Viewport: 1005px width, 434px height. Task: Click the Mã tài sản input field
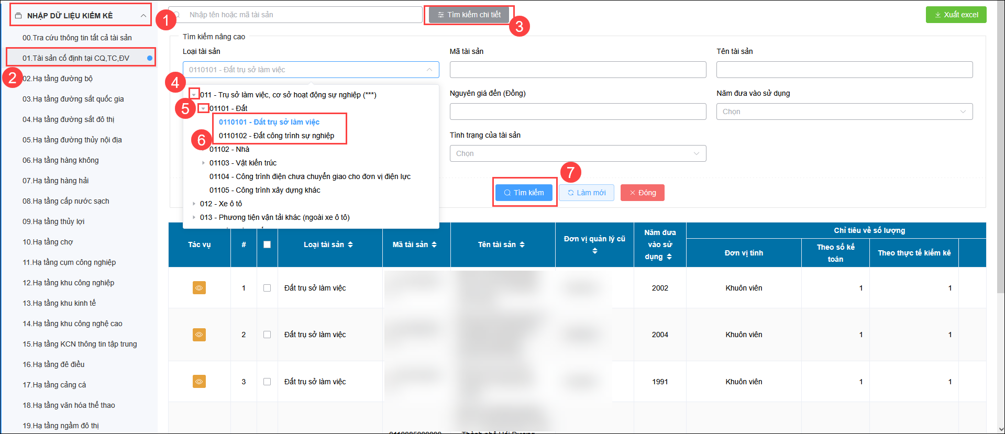point(578,70)
